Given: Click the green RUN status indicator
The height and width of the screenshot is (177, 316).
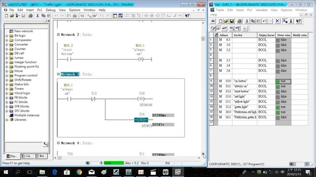Looking at the screenshot, I should pos(114,163).
